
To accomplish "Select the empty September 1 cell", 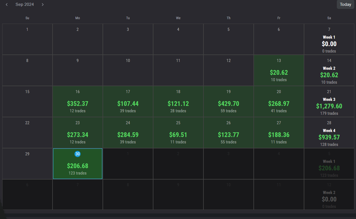I will [x=27, y=39].
